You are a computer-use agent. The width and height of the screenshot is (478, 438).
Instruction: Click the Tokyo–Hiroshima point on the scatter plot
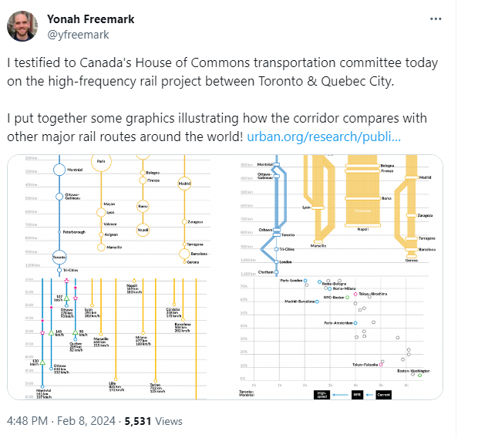pyautogui.click(x=356, y=294)
